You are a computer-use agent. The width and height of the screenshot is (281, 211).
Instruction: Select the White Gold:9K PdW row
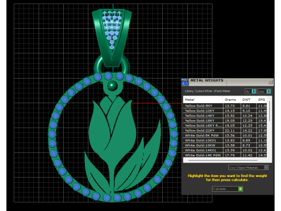point(225,135)
